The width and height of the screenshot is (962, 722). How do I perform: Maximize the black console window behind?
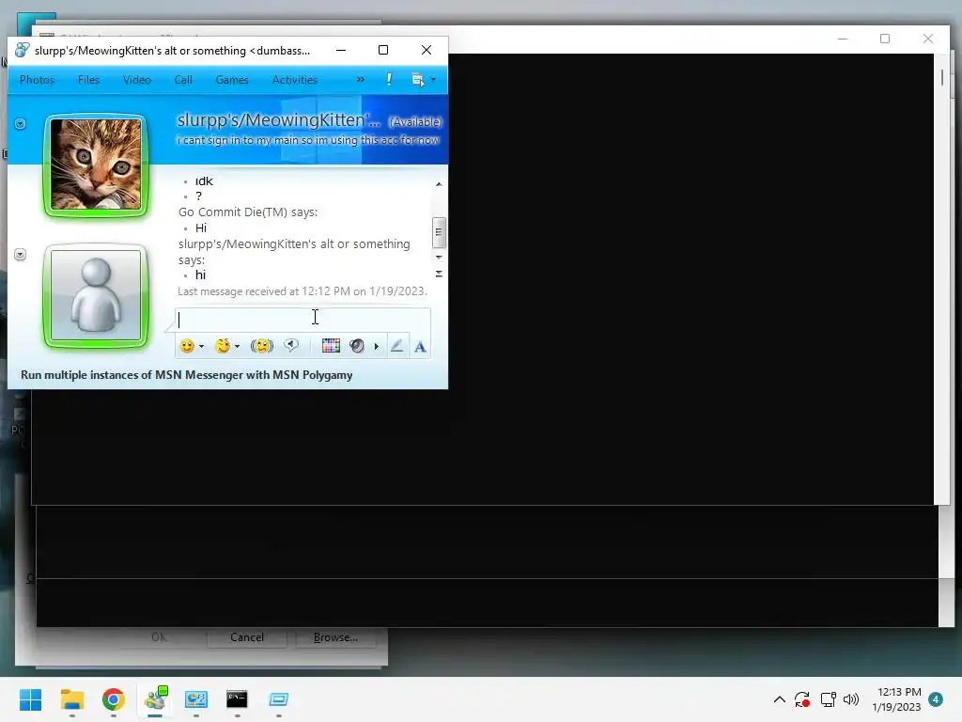(x=885, y=39)
